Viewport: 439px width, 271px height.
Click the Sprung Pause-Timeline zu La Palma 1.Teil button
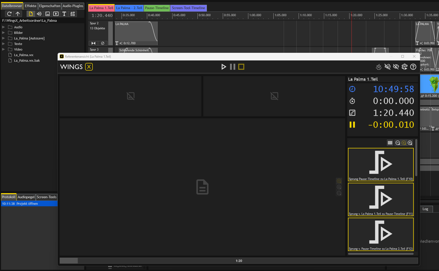coord(381,164)
